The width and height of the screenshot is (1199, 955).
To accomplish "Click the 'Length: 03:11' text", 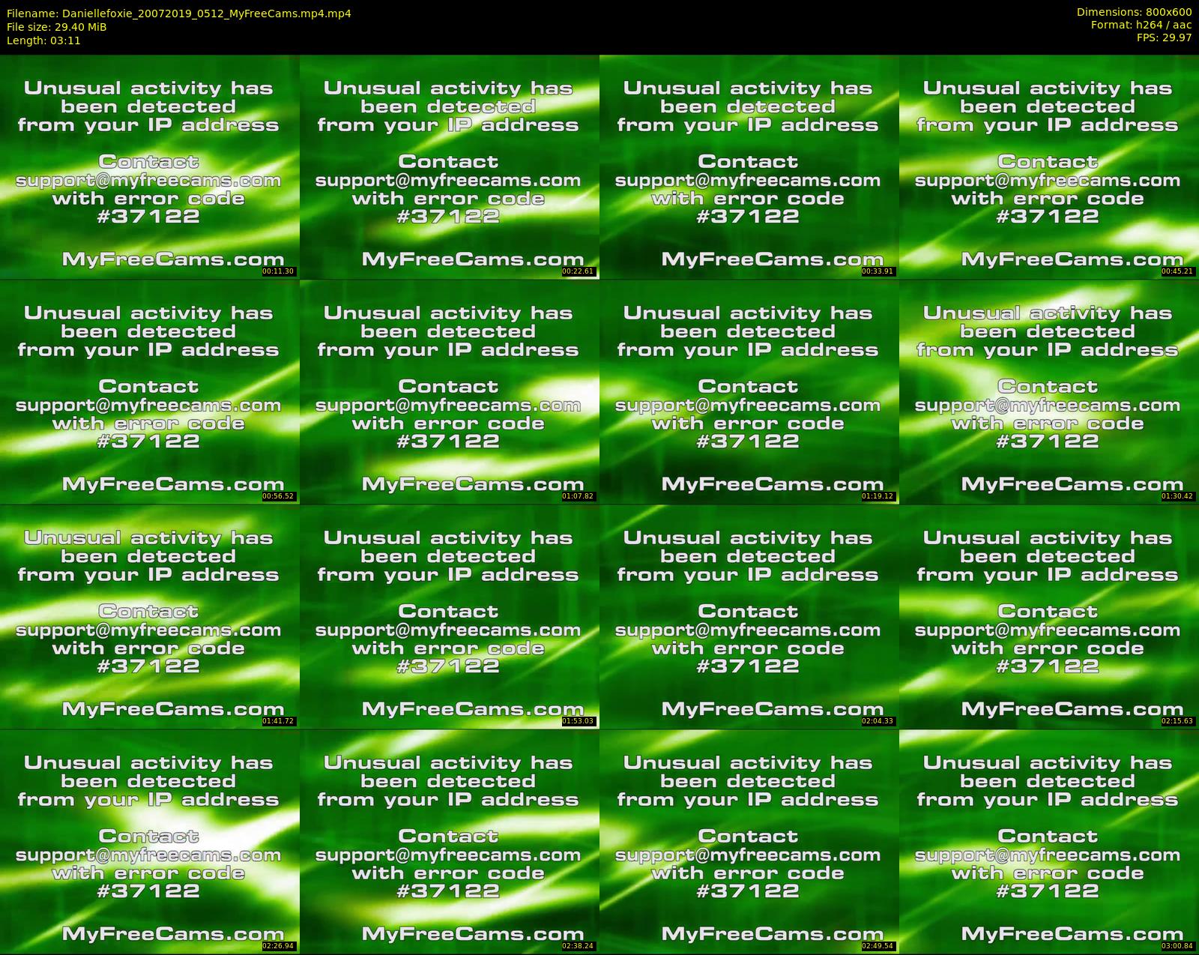I will click(x=43, y=40).
